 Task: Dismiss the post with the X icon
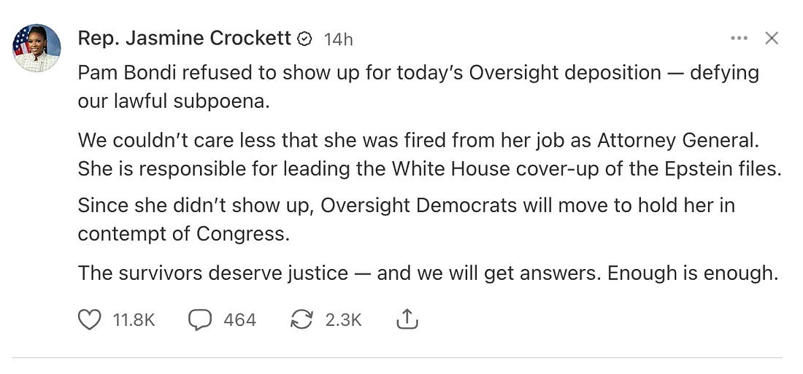click(x=772, y=39)
